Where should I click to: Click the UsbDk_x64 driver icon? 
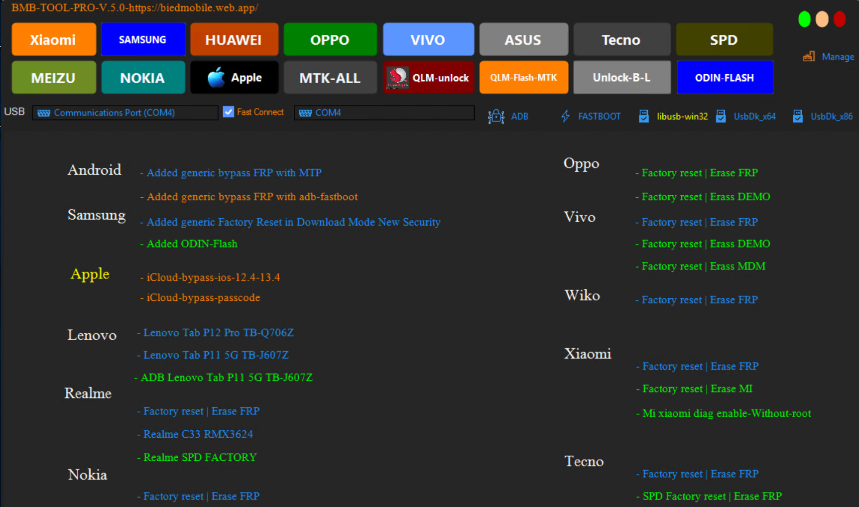pyautogui.click(x=721, y=117)
